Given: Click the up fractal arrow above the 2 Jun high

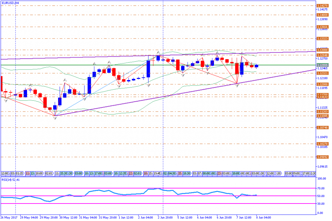Looking at the screenshot, I should (x=158, y=52).
